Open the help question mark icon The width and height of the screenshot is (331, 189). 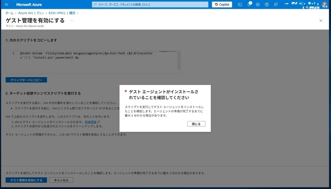pos(266,5)
